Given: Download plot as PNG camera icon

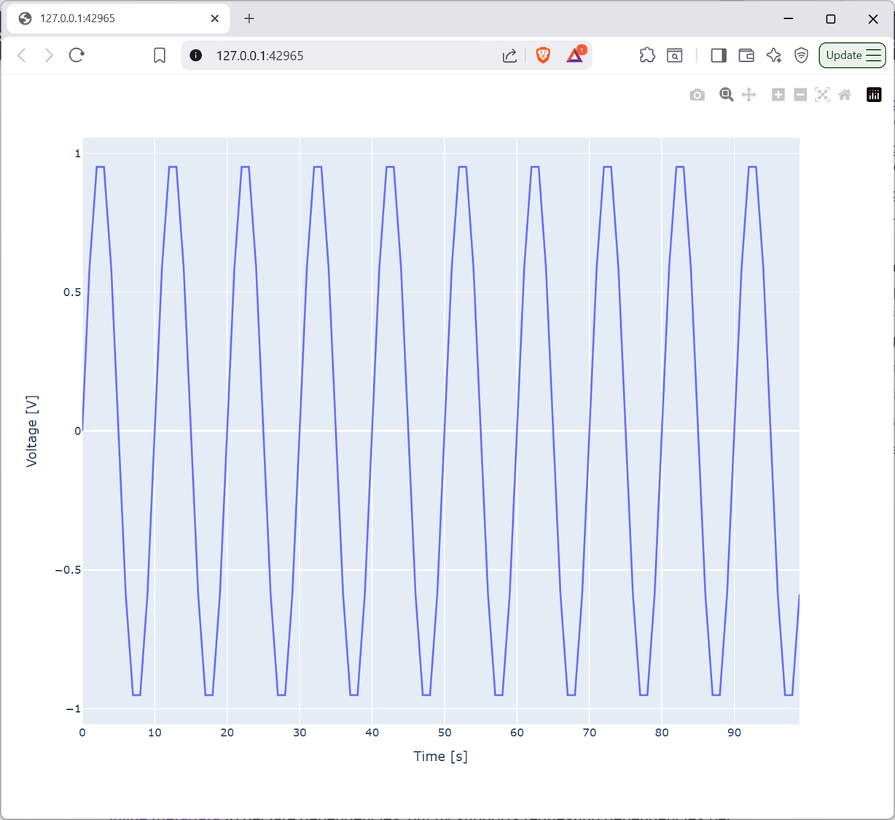Looking at the screenshot, I should 697,95.
